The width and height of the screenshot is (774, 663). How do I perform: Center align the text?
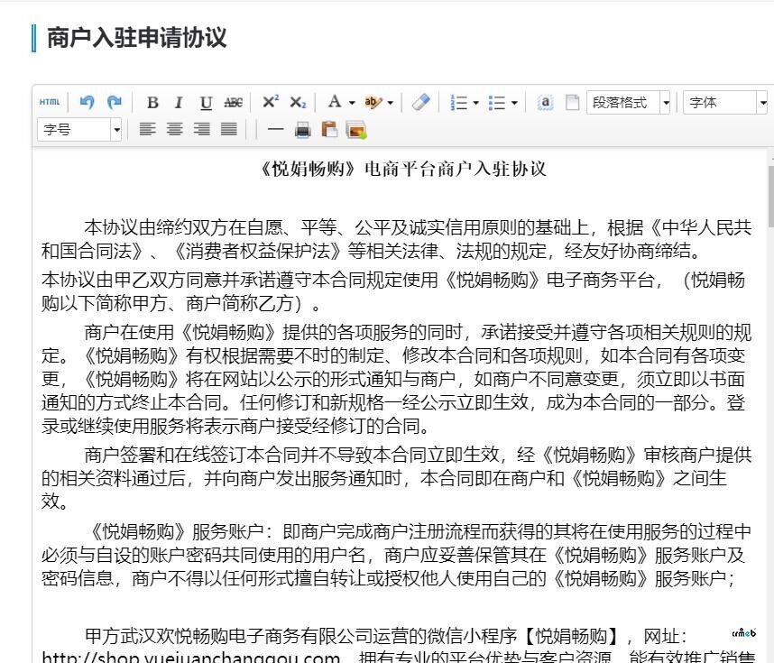(x=174, y=130)
